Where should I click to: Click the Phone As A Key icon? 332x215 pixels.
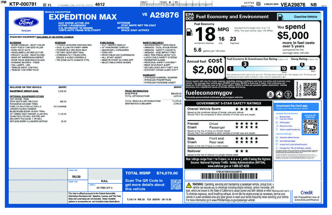pos(277,126)
